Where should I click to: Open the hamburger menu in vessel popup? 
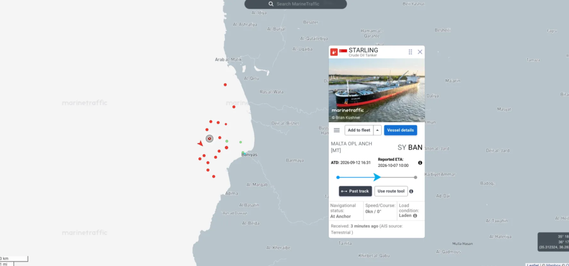coord(337,130)
